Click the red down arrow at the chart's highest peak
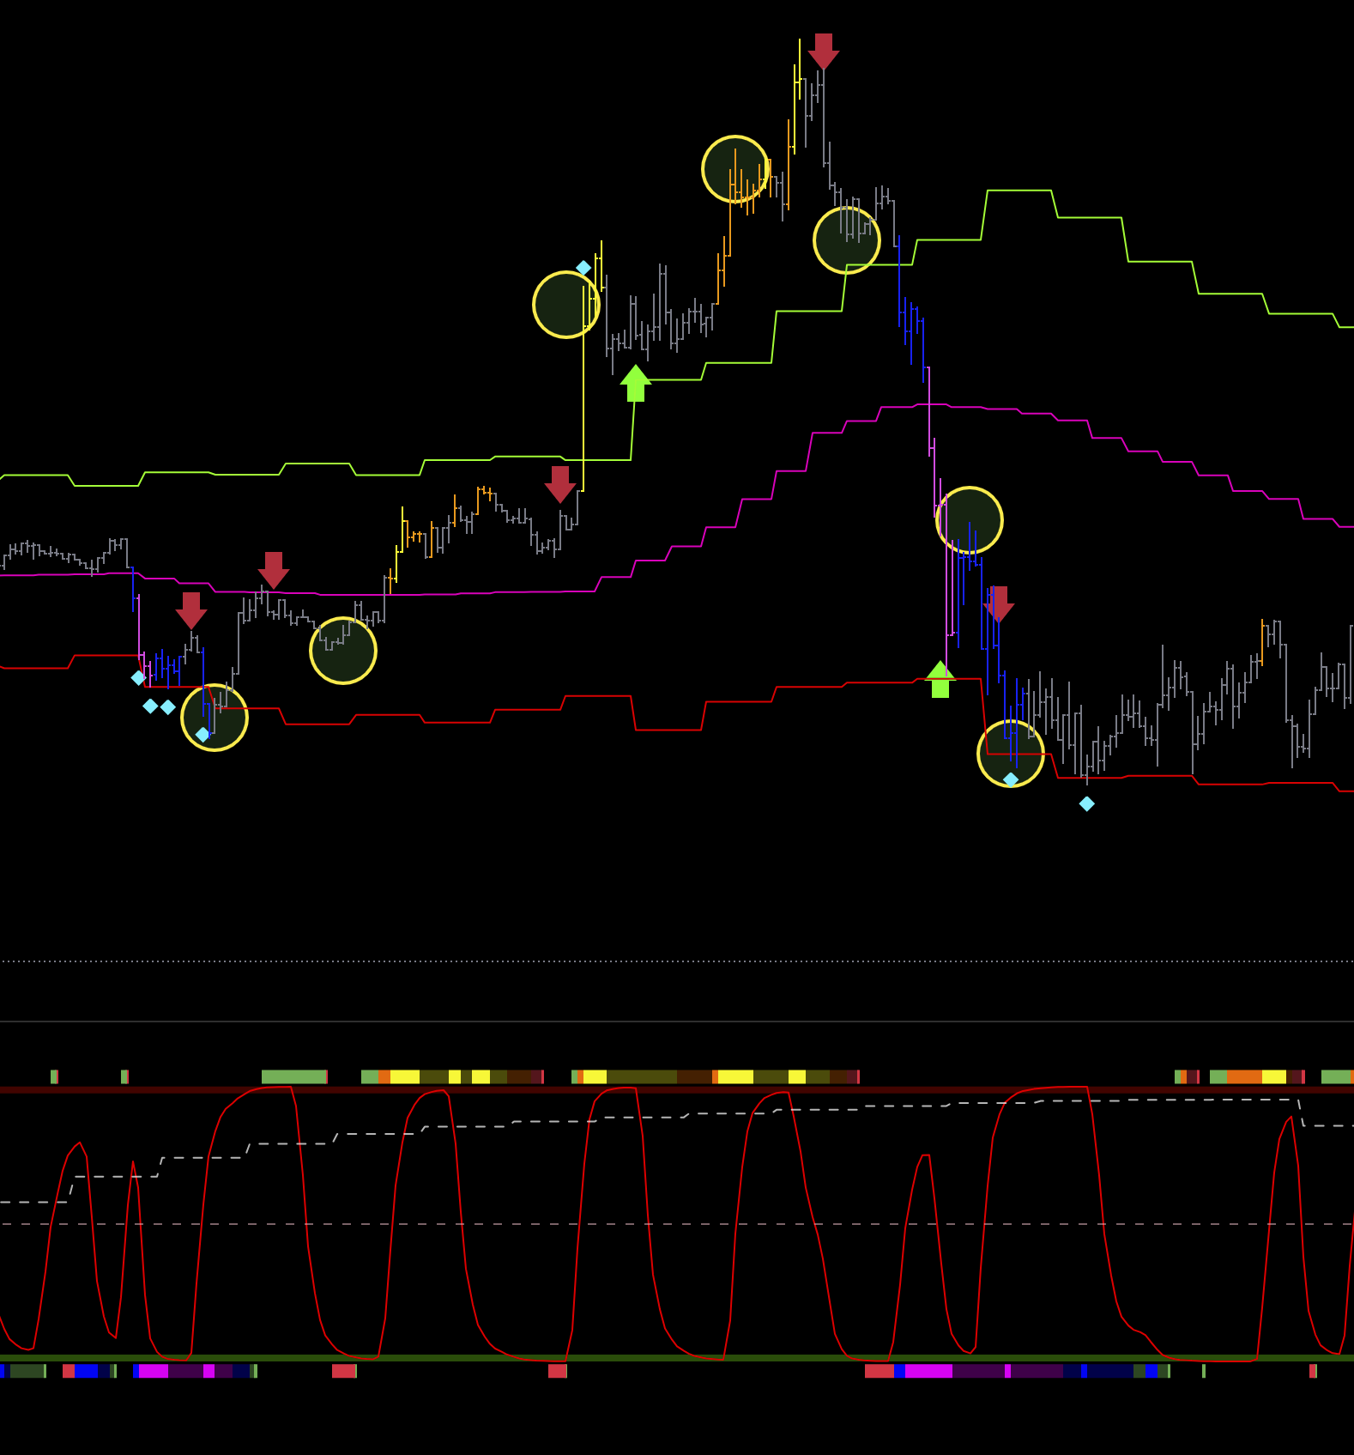1354x1455 pixels. 823,51
